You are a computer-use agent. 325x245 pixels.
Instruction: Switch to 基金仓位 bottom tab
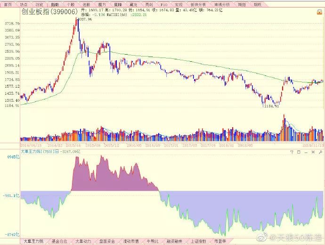tap(59, 241)
